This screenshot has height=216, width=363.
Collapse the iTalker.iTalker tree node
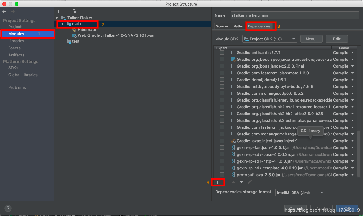57,18
